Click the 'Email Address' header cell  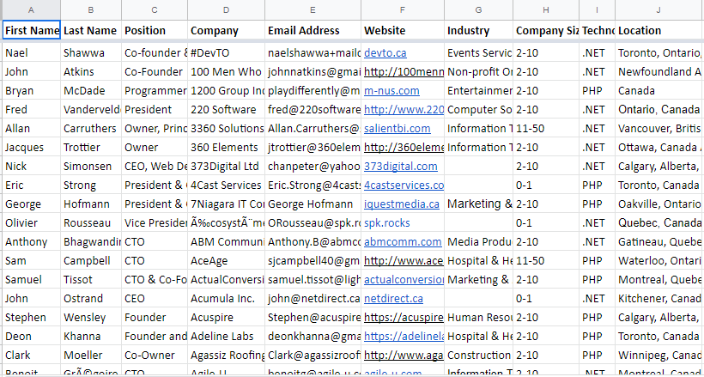click(x=313, y=30)
